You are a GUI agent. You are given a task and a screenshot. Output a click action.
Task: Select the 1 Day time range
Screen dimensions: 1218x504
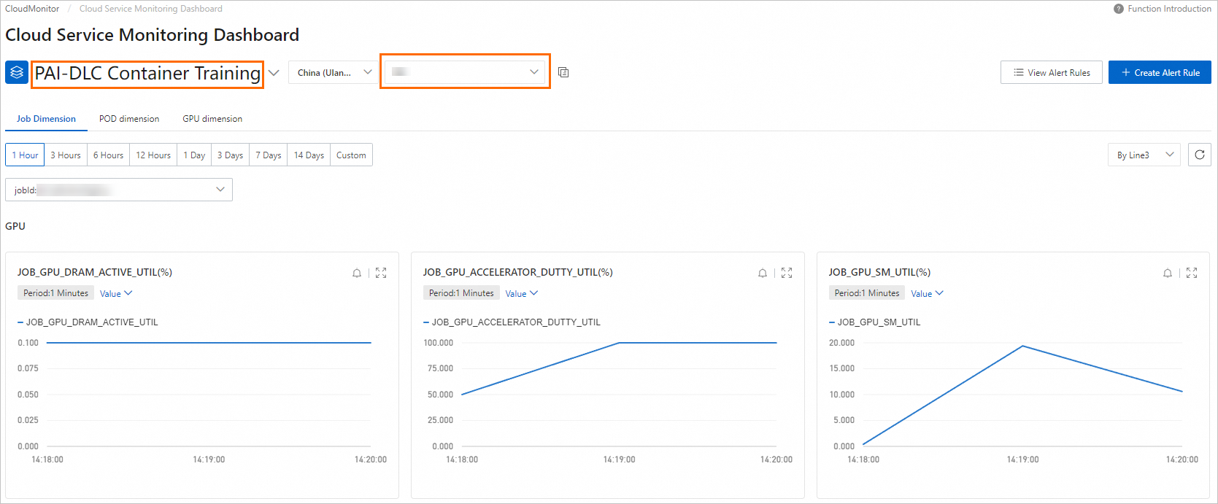point(194,155)
